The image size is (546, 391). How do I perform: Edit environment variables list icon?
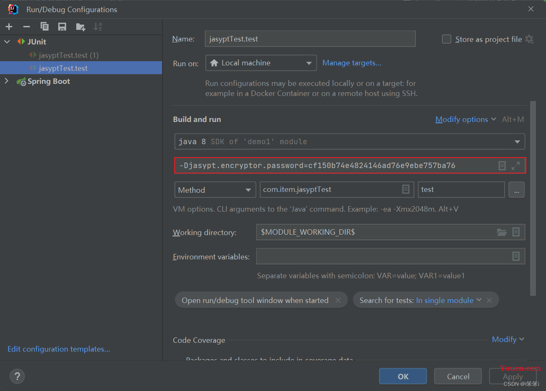pos(516,256)
